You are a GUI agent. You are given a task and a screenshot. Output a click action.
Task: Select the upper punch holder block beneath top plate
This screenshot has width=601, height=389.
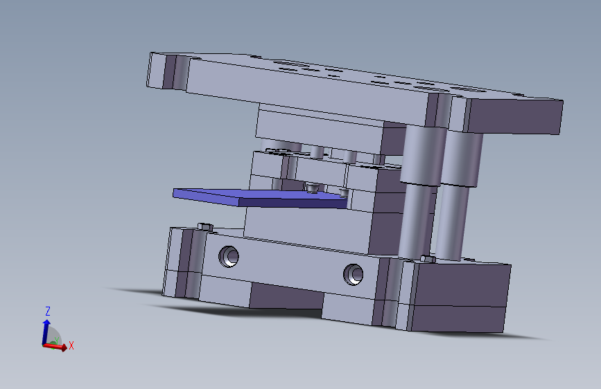[318, 128]
